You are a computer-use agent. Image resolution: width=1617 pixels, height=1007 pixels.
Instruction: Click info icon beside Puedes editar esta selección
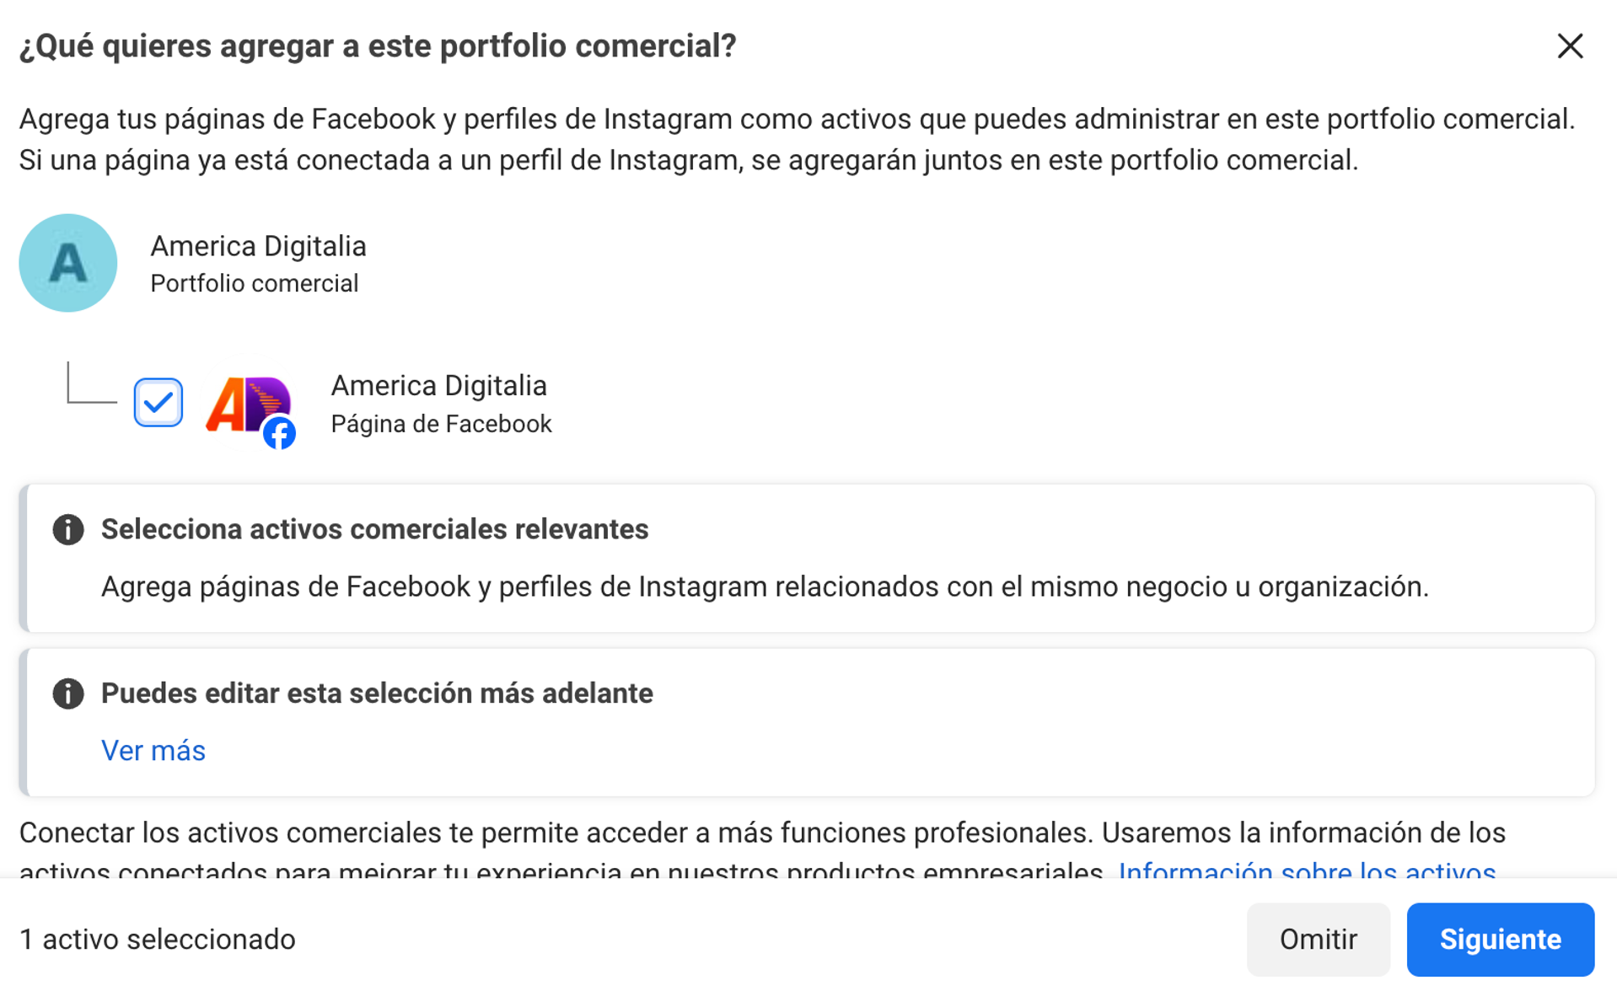(x=68, y=694)
